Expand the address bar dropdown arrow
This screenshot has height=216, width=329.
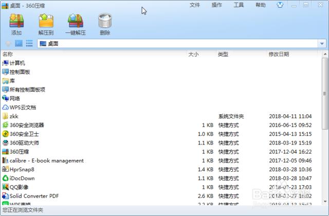tap(322, 44)
